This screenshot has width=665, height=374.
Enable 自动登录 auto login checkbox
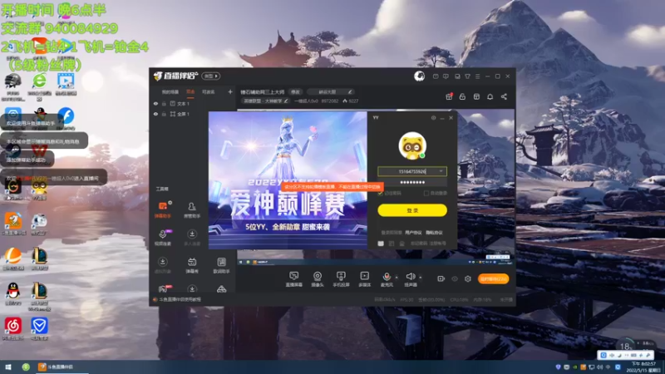coord(426,193)
